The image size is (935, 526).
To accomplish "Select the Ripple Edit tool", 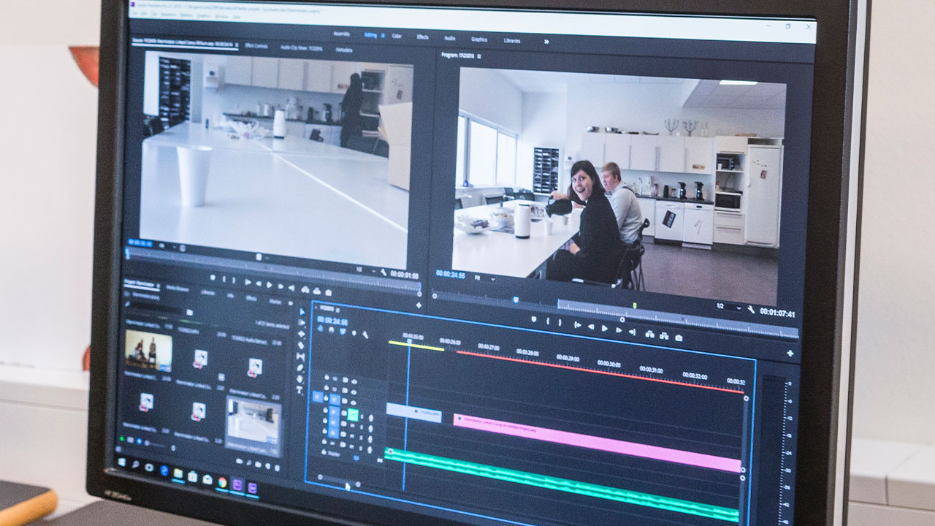I will tap(302, 334).
